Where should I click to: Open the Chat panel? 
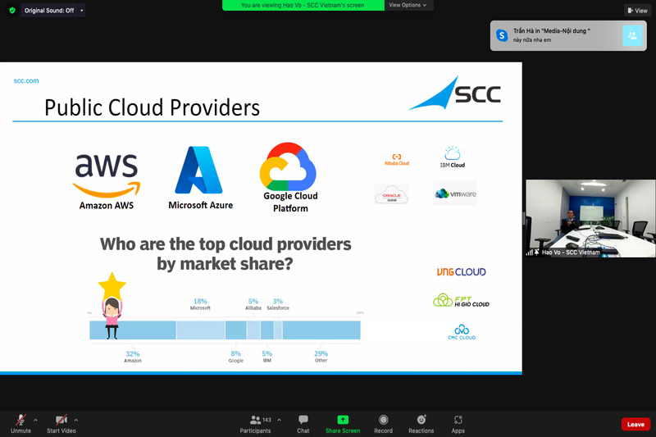click(303, 424)
